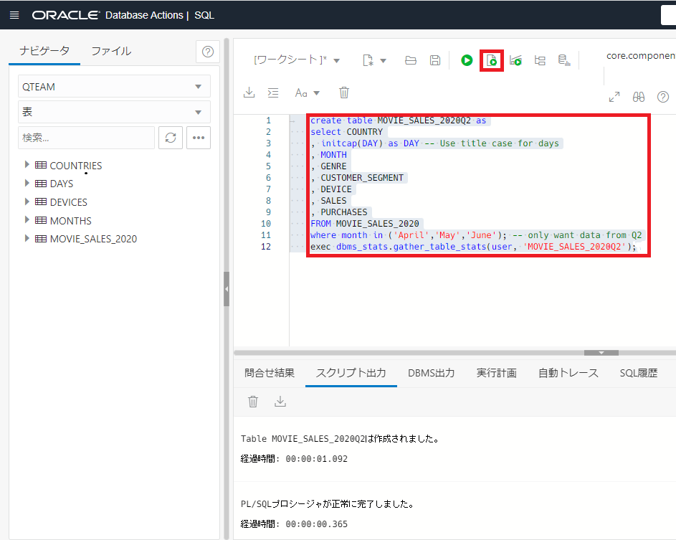Click the Run Script icon
Viewport: 676px width, 540px height.
[x=492, y=61]
